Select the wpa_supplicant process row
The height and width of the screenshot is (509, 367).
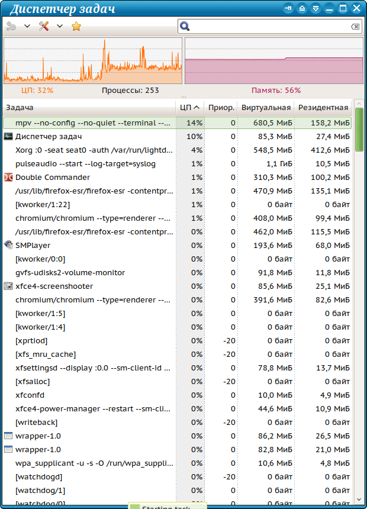[x=178, y=463]
